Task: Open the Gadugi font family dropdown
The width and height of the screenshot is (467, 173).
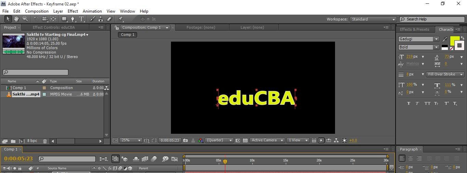Action: click(418, 39)
